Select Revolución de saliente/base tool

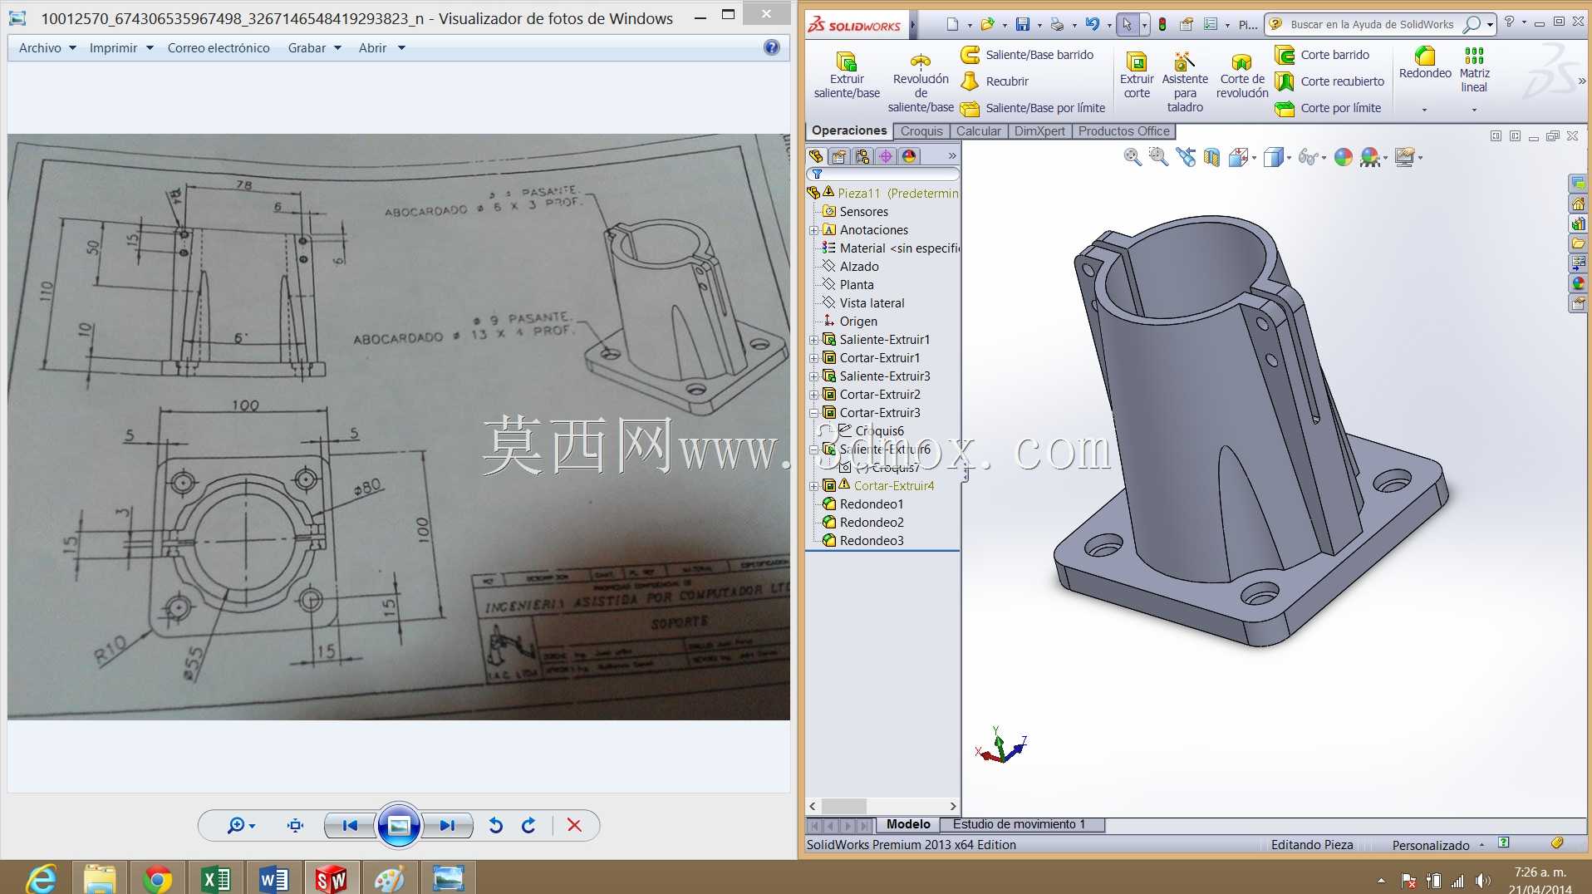point(921,81)
